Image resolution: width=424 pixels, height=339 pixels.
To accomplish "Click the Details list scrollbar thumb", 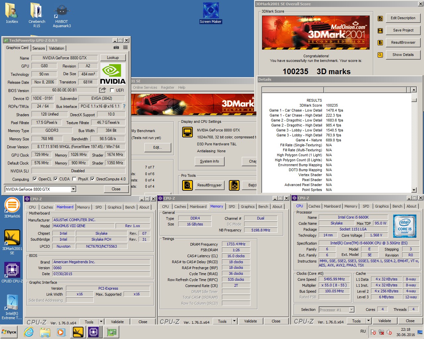I will coord(414,100).
